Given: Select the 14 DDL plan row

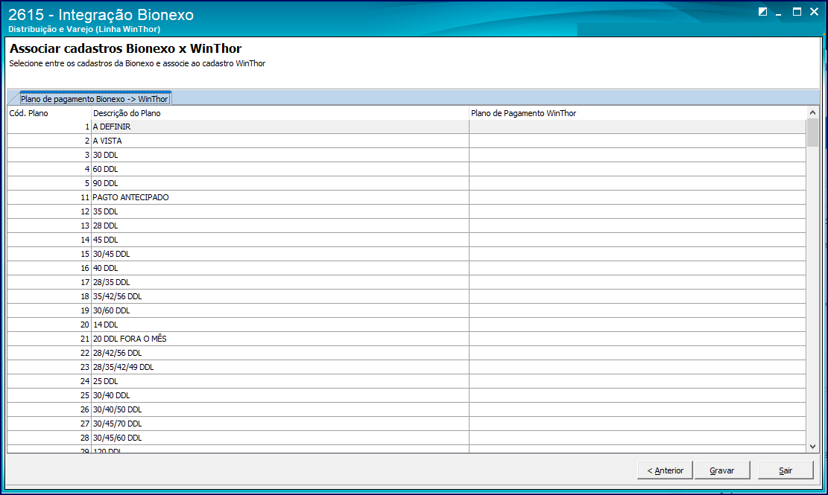Looking at the screenshot, I should click(407, 325).
